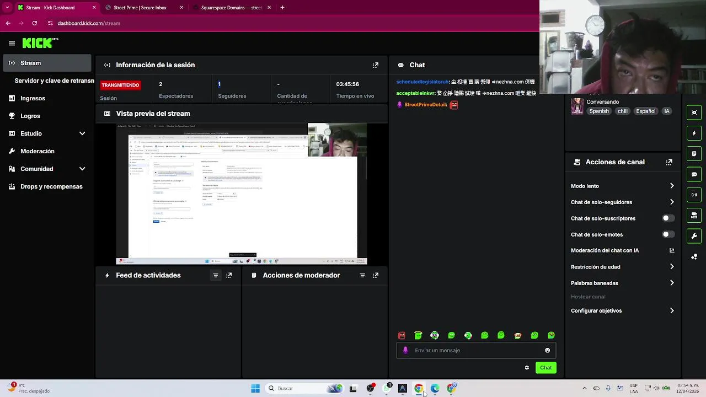Click the channel actions icon in the right rail
Screen dimensions: 706x397
click(x=694, y=215)
